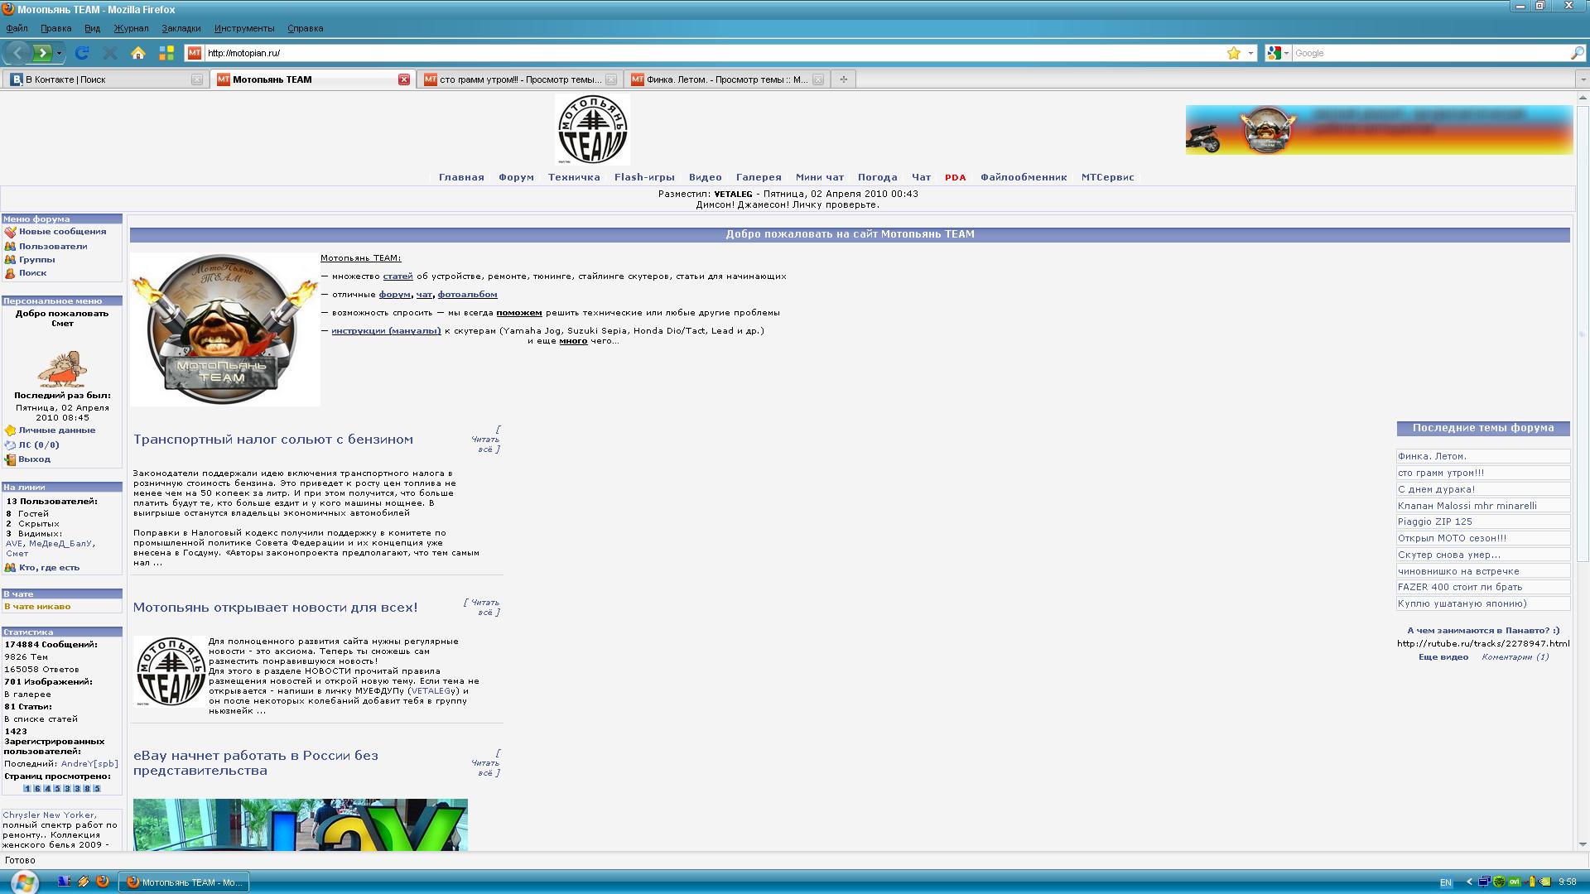Open headline 'Транспортный налог сольют с бензином'
1590x894 pixels.
point(273,440)
